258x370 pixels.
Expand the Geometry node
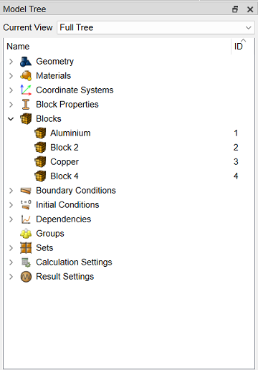11,62
